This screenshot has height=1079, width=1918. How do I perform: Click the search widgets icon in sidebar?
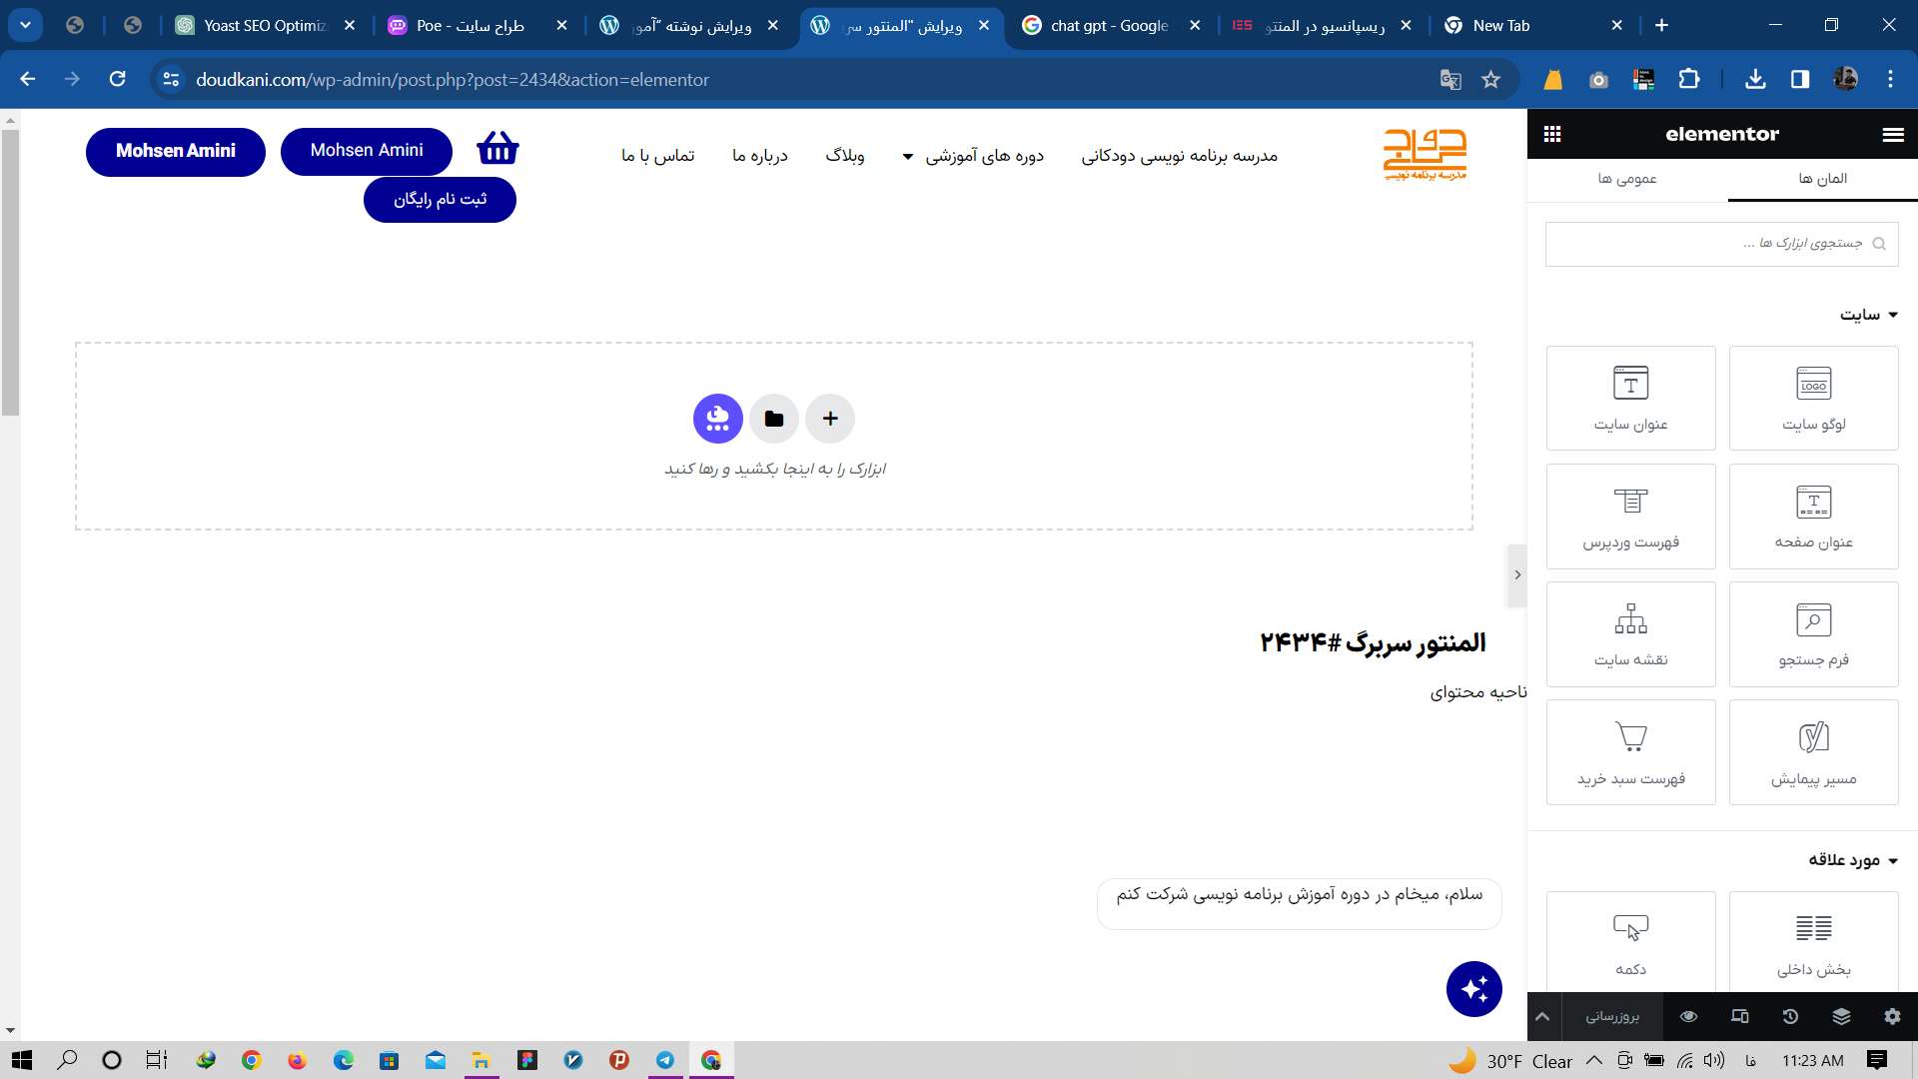tap(1878, 243)
